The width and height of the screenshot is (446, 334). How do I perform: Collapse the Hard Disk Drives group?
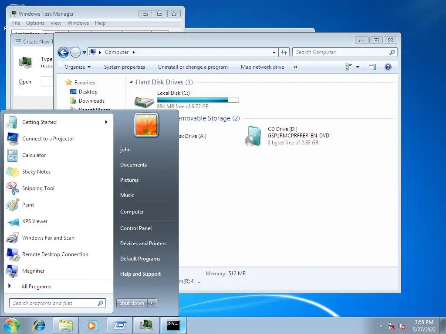coord(131,82)
